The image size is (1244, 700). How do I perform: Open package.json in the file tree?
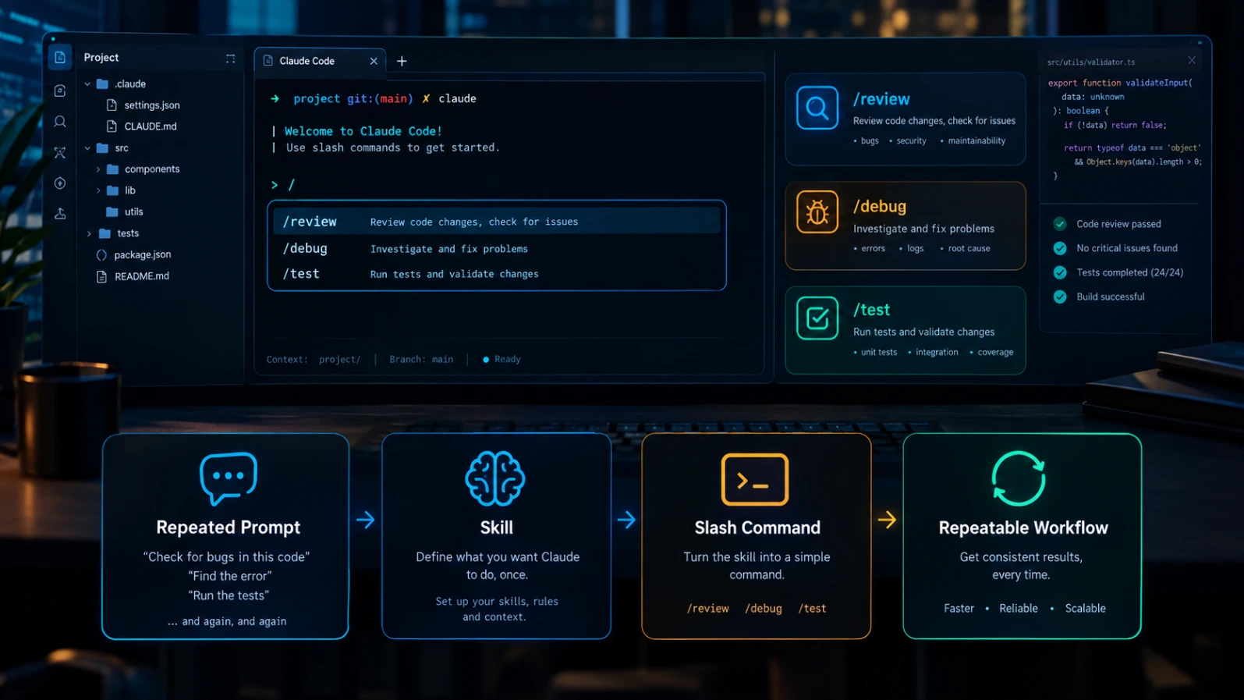tap(142, 254)
